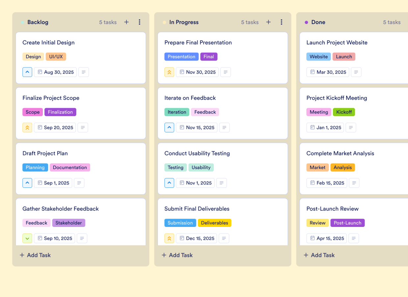Viewport: 408px width, 297px height.
Task: Select the Finalize Project Scope card
Action: click(81, 98)
